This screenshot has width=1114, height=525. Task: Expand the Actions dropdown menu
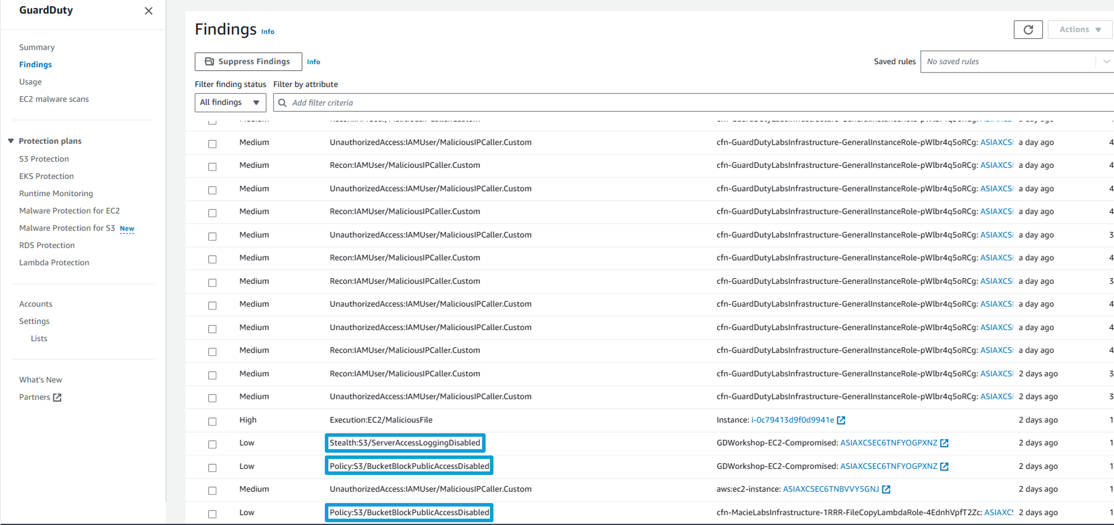pos(1079,30)
